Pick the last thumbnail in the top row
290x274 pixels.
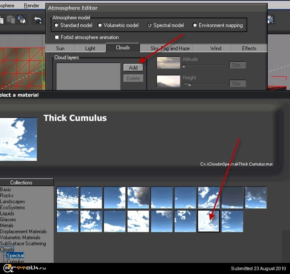pyautogui.click(x=256, y=197)
